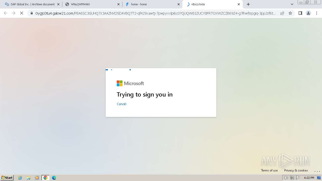The width and height of the screenshot is (322, 181).
Task: Toggle the browser side panel
Action: pos(300,13)
